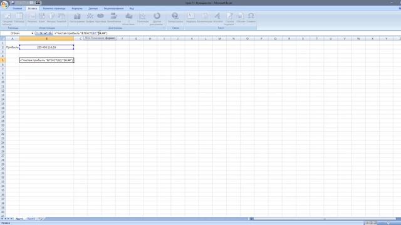Switch to Normal view in status bar

click(x=367, y=223)
